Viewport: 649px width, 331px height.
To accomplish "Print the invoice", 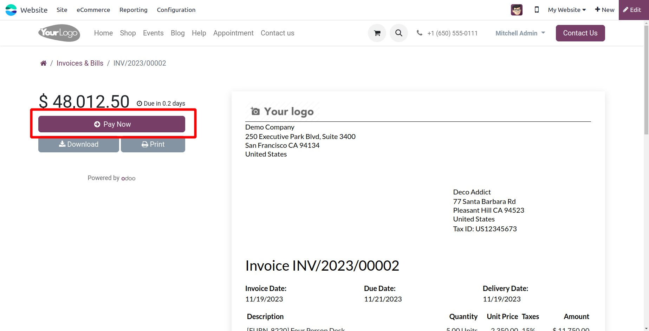I will 153,145.
